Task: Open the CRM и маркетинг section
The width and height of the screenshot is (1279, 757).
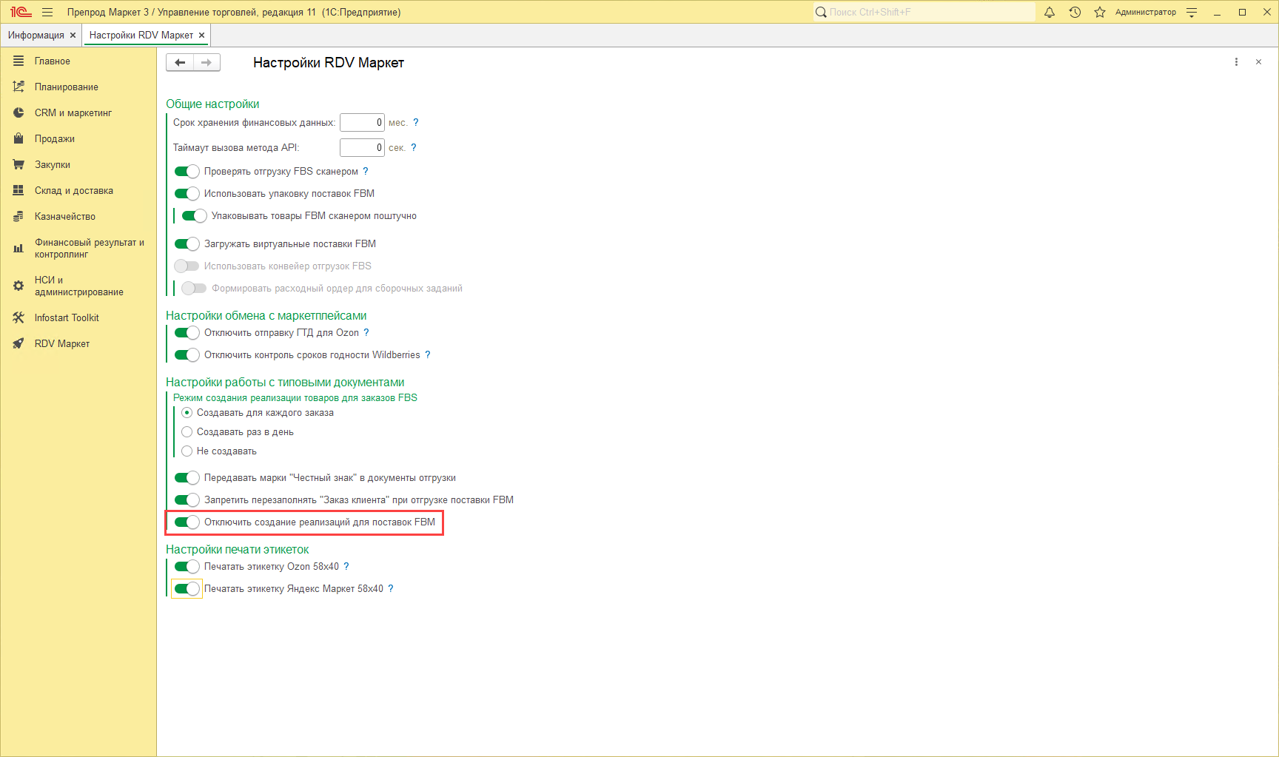Action: pos(78,112)
